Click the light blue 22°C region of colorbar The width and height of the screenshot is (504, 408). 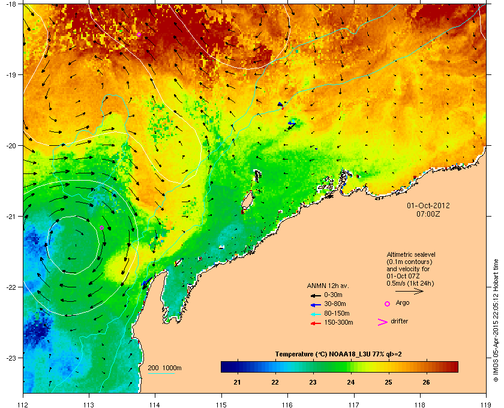(275, 367)
